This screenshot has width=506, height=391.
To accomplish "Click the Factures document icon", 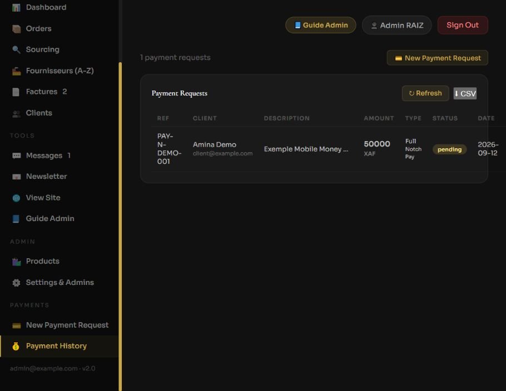I will (x=16, y=92).
